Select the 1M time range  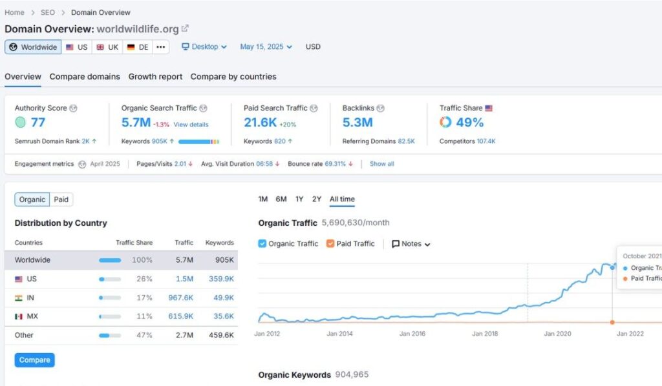tap(263, 199)
